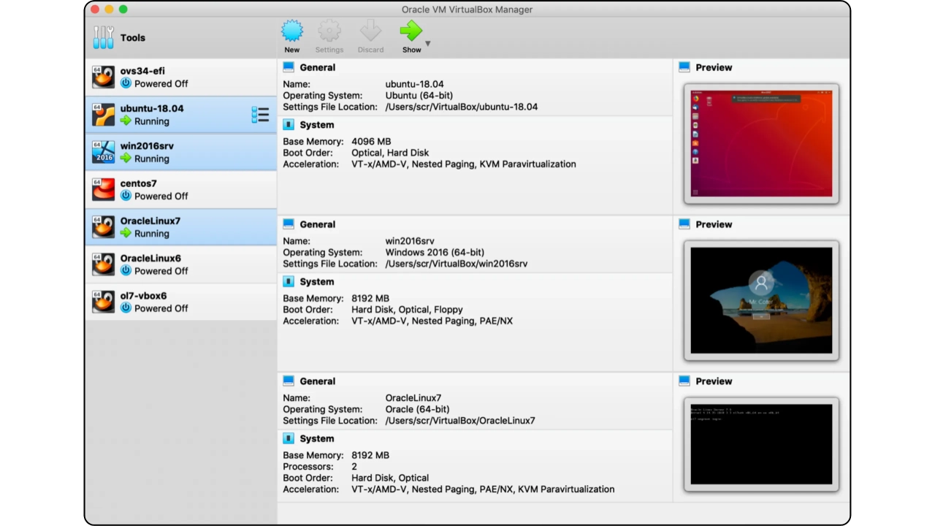Click the ol7-vbox6 VM icon
935x526 pixels.
104,302
